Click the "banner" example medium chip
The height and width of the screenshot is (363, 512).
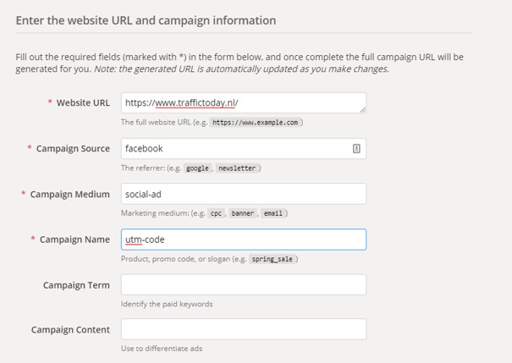242,214
